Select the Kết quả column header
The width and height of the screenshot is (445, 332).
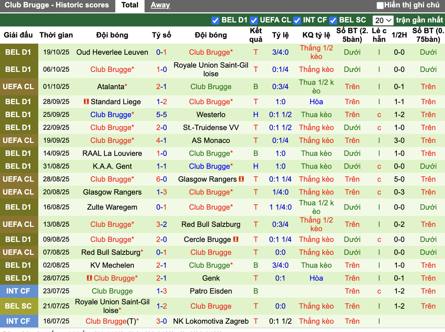(256, 35)
